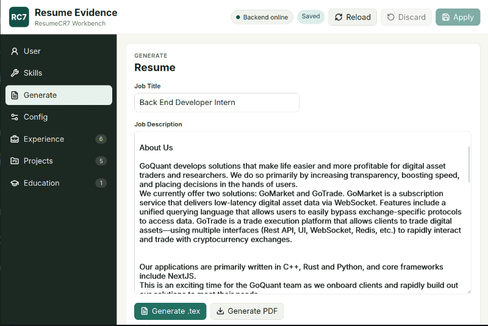Click the Reload button
488x326 pixels.
tap(353, 17)
